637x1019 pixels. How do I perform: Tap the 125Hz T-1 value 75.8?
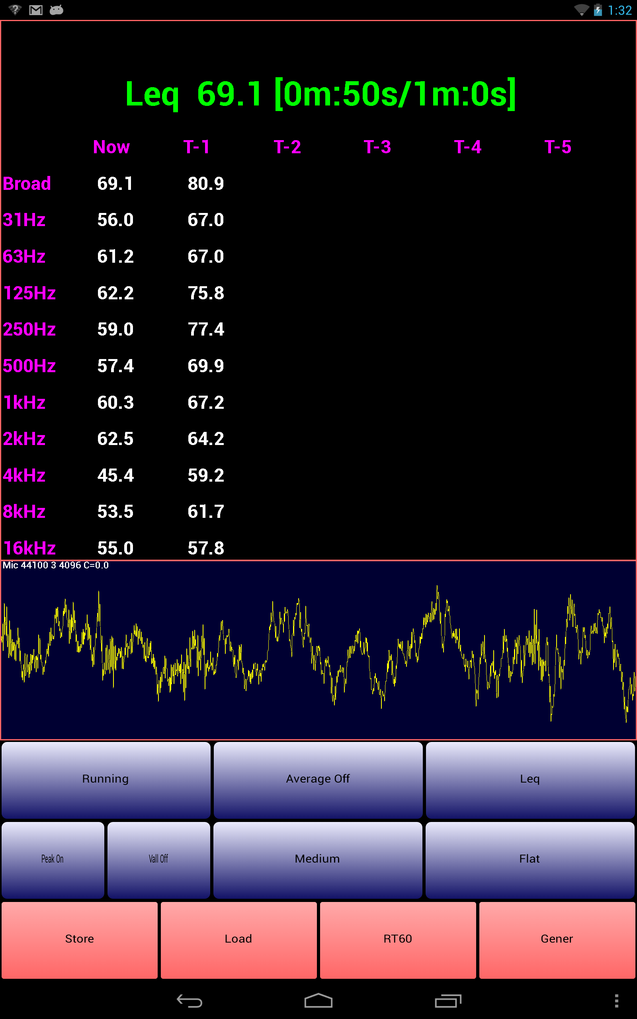[206, 293]
